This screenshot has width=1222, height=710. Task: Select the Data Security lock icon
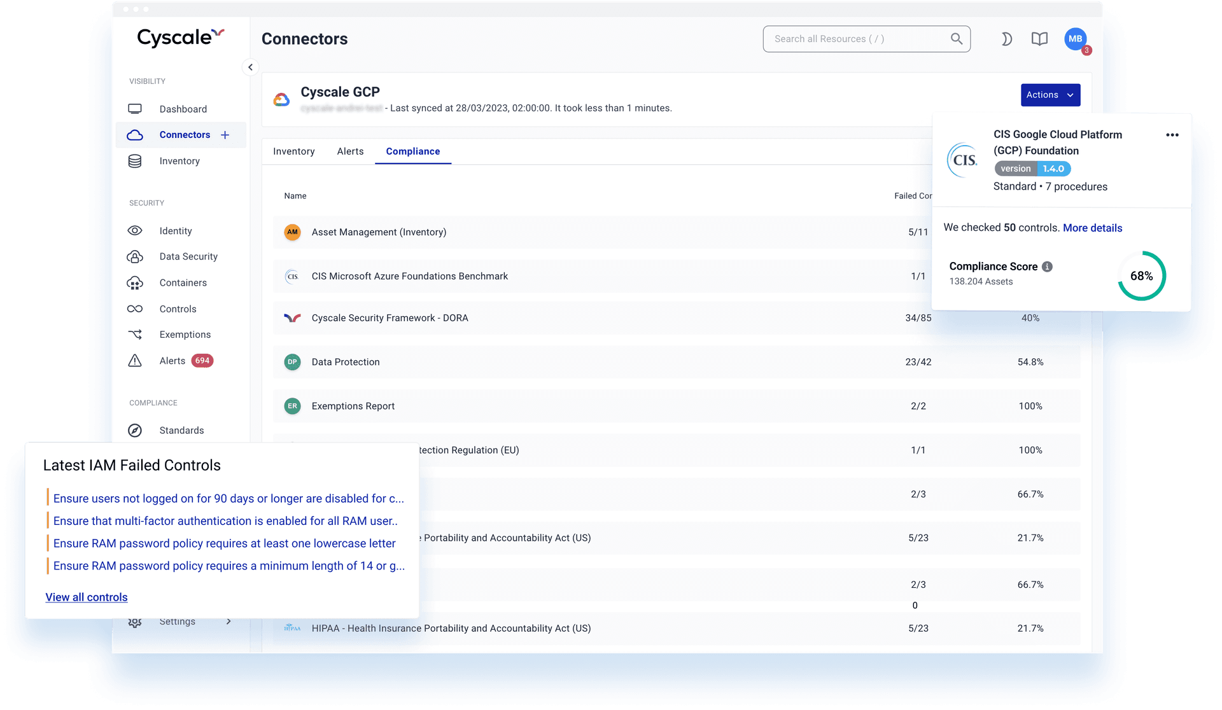(x=135, y=256)
